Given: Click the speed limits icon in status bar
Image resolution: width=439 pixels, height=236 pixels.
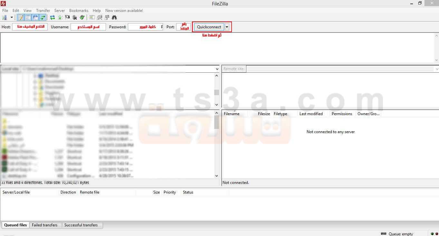Looking at the screenshot, I should coord(384,234).
